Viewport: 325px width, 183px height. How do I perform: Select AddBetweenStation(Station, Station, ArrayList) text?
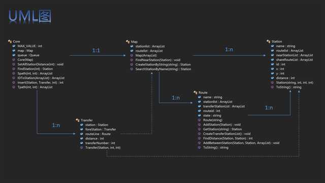click(237, 143)
